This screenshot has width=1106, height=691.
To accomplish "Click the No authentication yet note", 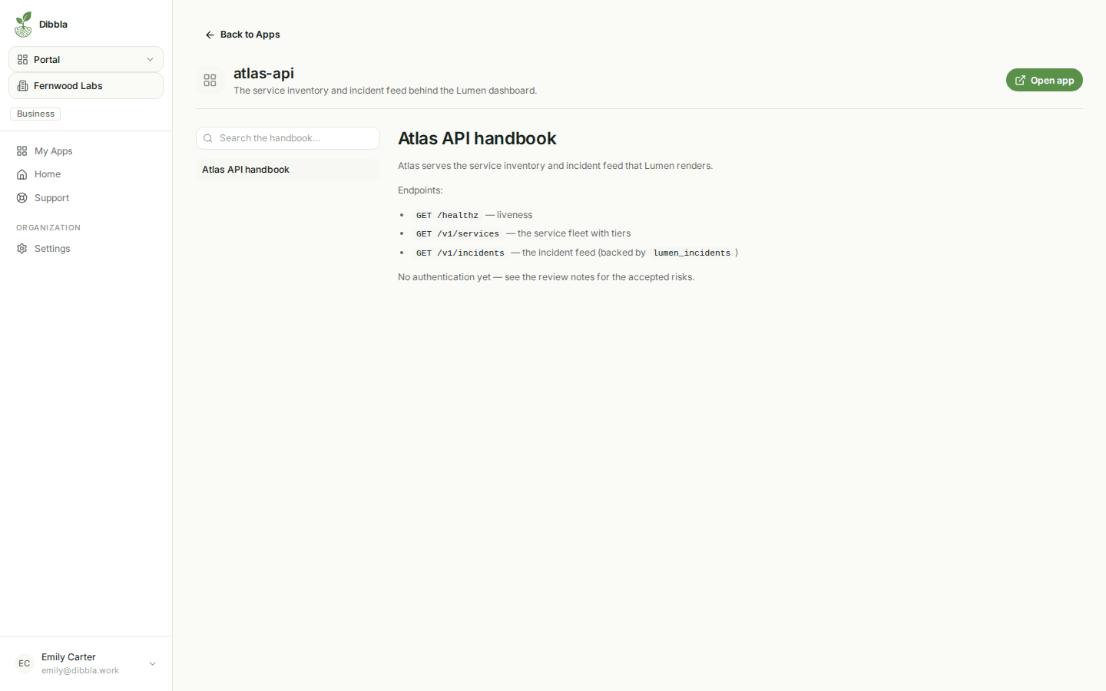I will pyautogui.click(x=546, y=277).
